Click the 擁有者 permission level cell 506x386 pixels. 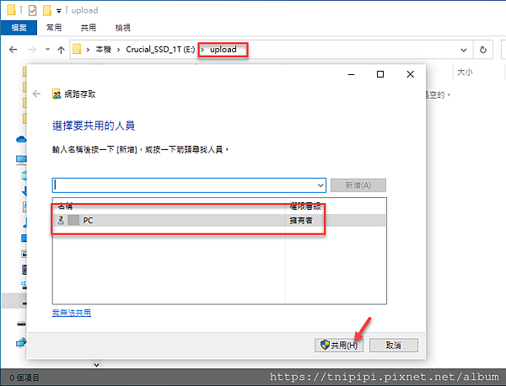pos(301,221)
